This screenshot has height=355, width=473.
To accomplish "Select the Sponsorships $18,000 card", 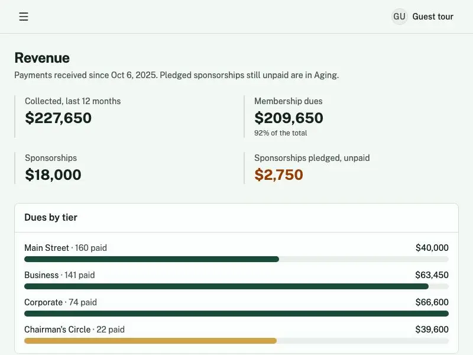I will click(122, 168).
